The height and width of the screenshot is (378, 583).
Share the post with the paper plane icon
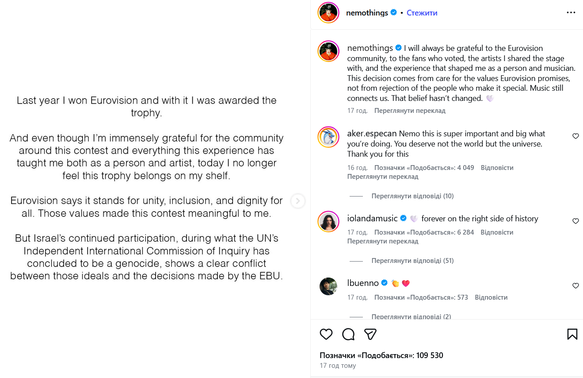coord(370,334)
